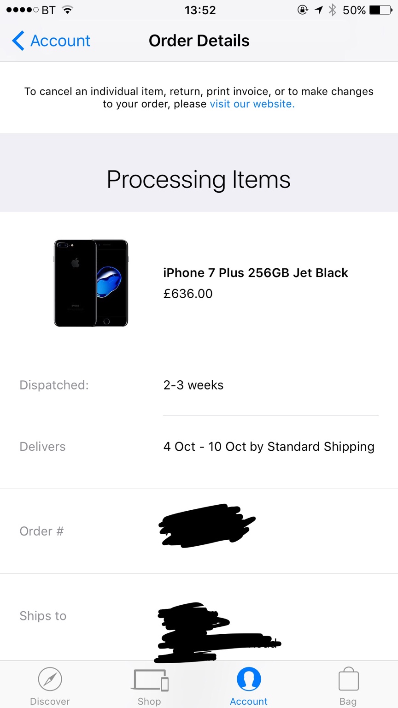Go back to Account page
The width and height of the screenshot is (398, 708).
tap(60, 41)
